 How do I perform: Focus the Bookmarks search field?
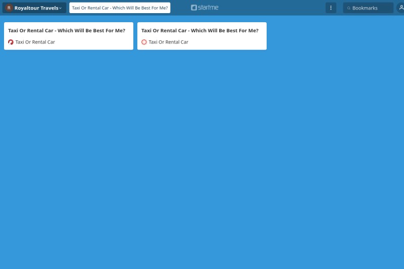[x=368, y=8]
